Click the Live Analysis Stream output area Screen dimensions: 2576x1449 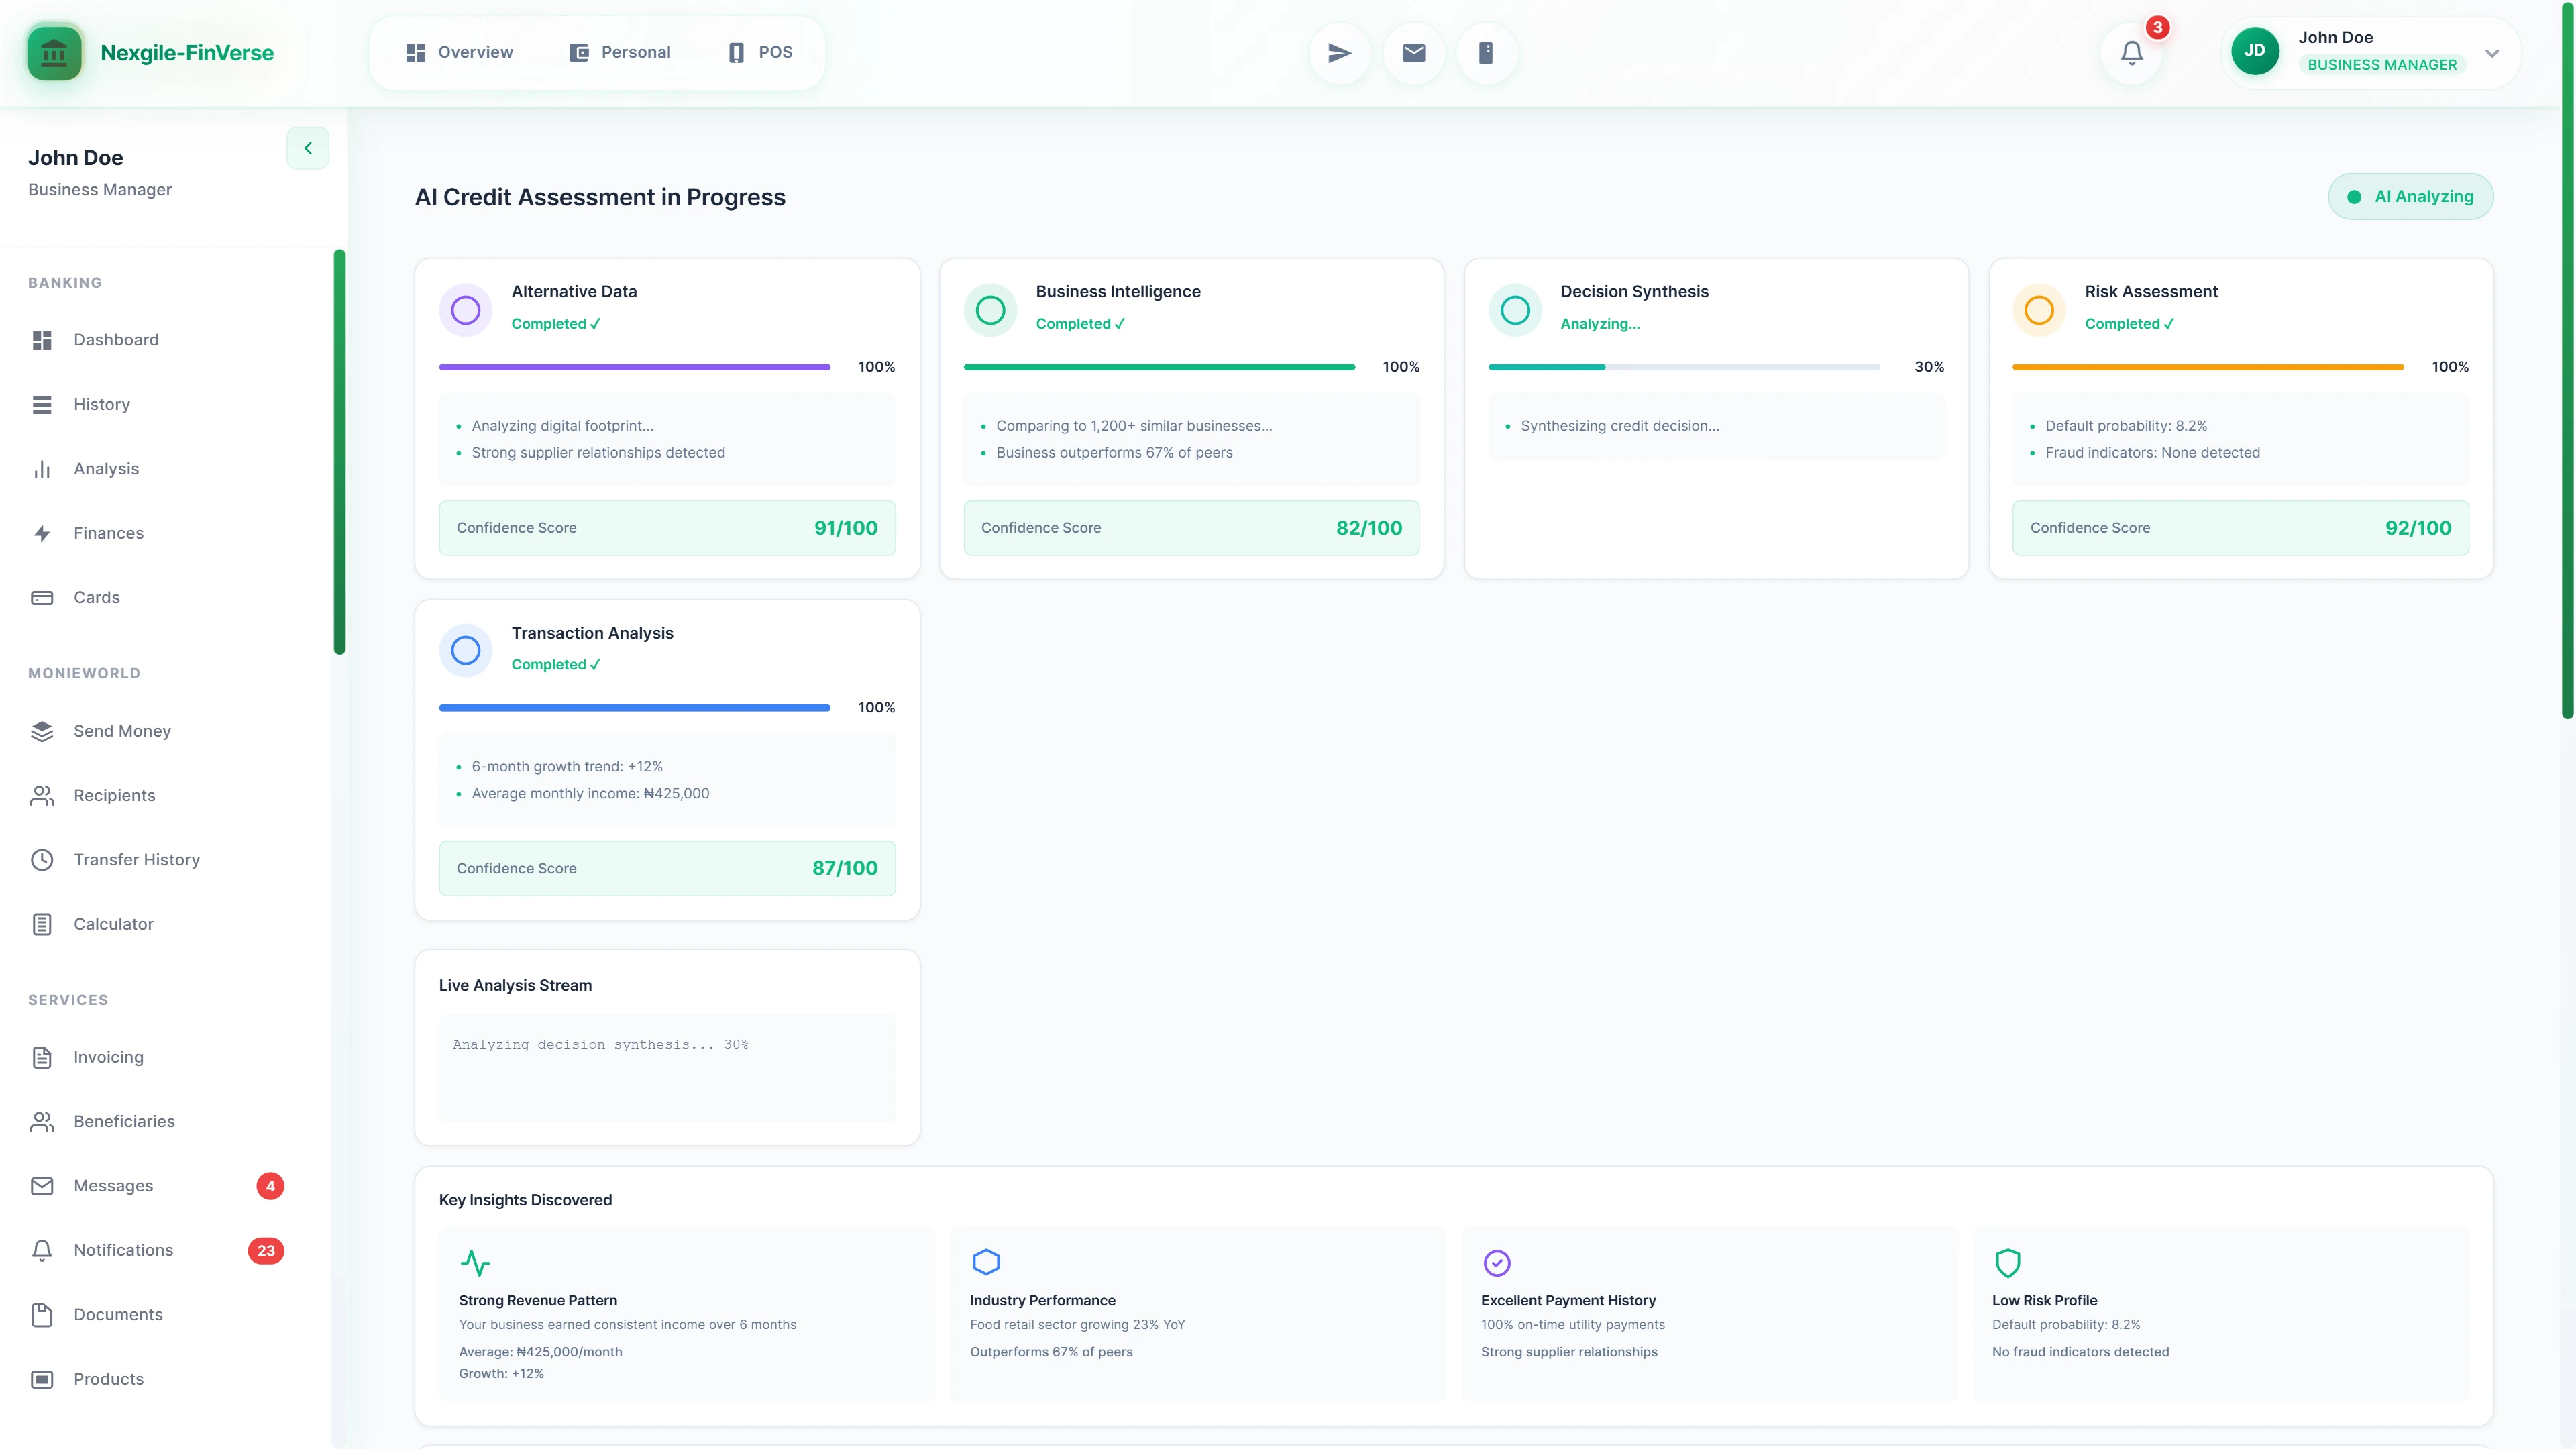[666, 1067]
